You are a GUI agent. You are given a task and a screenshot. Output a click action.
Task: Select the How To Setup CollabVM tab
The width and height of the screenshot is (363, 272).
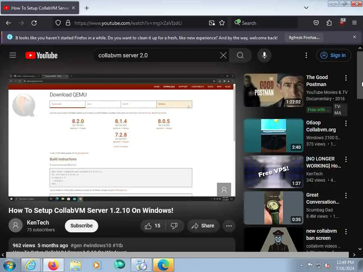(x=40, y=8)
